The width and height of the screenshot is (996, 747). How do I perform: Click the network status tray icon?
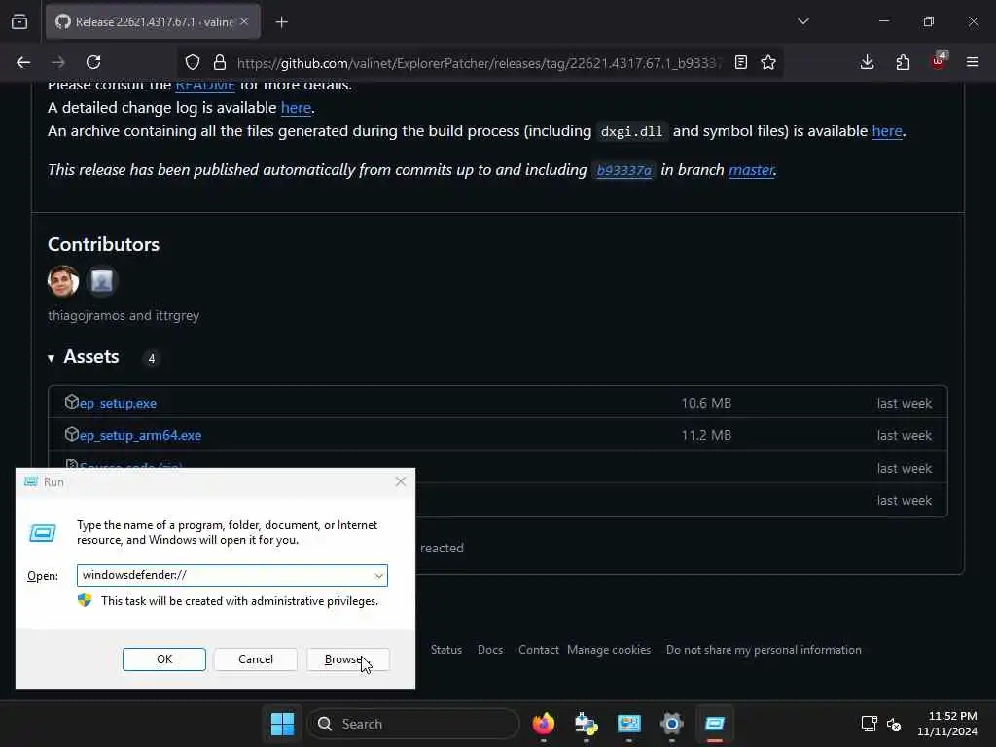click(x=869, y=724)
